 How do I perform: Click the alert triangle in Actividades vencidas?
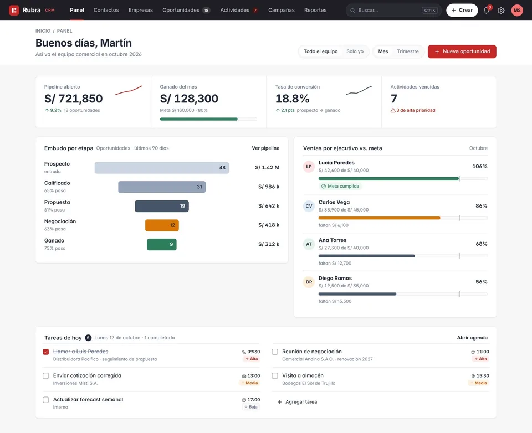click(x=393, y=110)
